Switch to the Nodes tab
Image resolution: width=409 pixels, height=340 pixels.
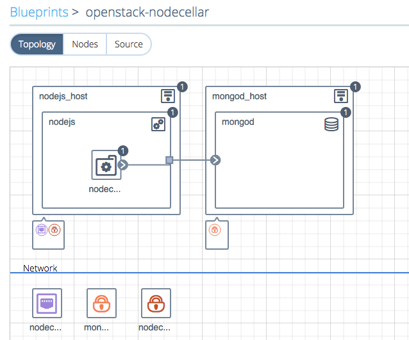(85, 44)
